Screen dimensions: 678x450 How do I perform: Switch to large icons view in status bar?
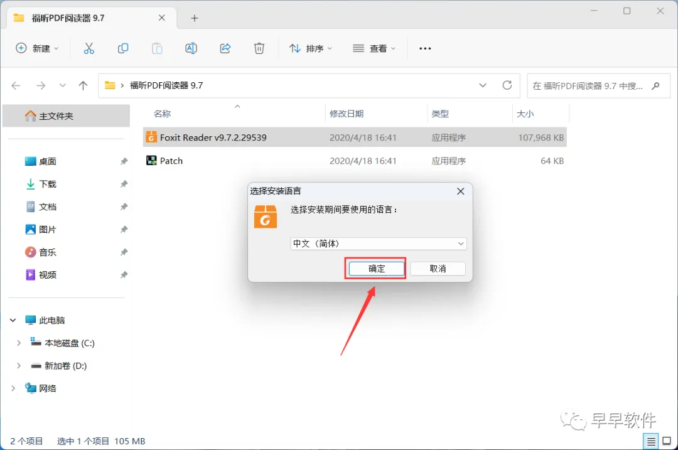(x=667, y=441)
